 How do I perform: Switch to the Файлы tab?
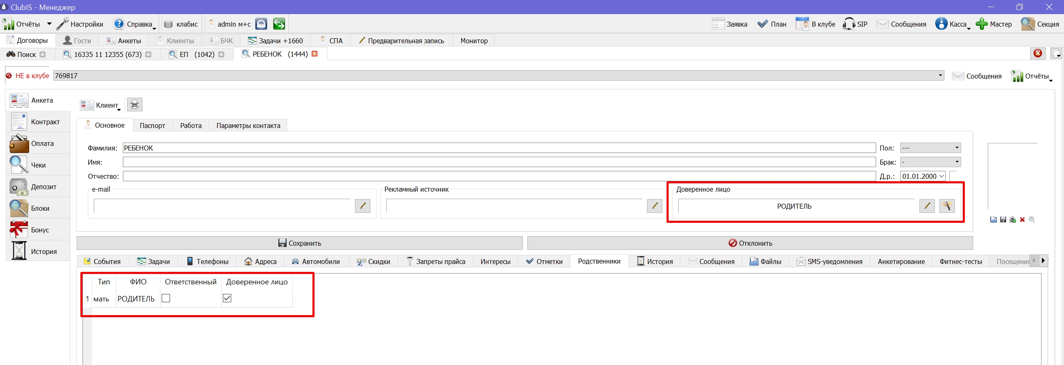[x=765, y=261]
